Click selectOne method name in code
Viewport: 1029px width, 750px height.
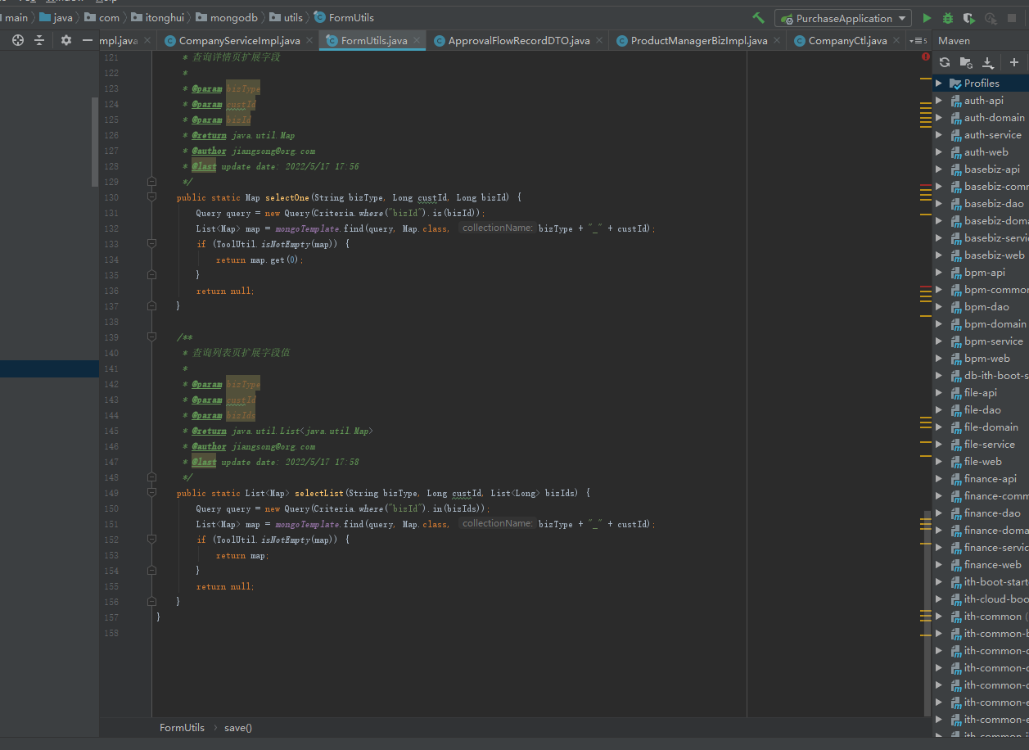click(x=287, y=197)
